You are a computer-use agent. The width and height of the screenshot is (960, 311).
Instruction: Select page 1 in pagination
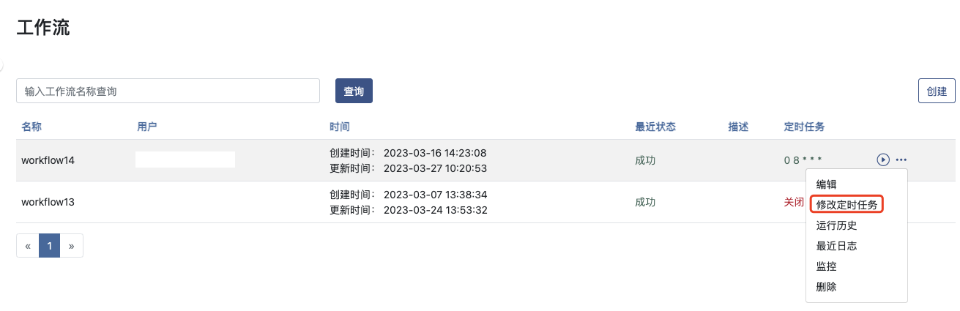pyautogui.click(x=49, y=246)
